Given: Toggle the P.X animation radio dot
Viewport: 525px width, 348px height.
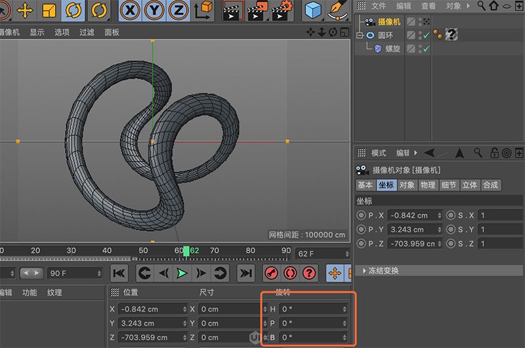Looking at the screenshot, I should pyautogui.click(x=361, y=215).
